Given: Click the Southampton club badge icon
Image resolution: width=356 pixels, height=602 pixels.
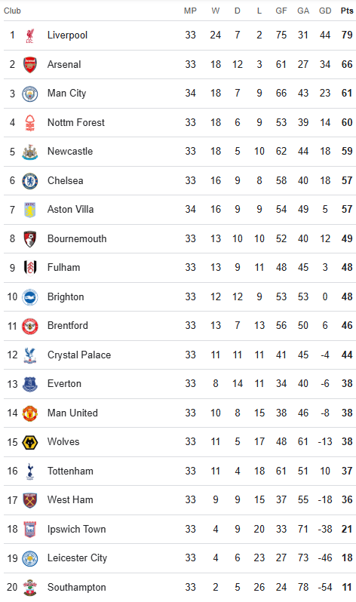Looking at the screenshot, I should (x=30, y=588).
